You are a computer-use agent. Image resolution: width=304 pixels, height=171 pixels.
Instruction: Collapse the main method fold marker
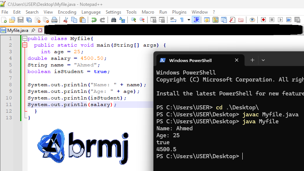click(25, 45)
